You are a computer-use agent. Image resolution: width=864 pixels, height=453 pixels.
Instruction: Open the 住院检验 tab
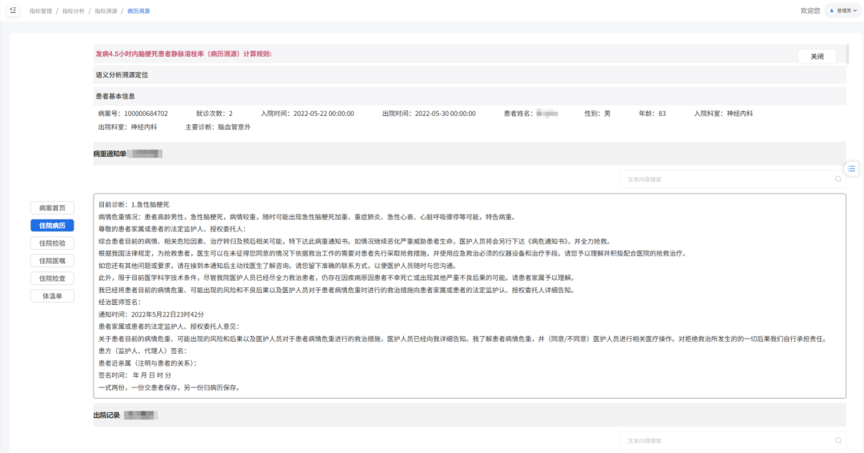pos(53,243)
